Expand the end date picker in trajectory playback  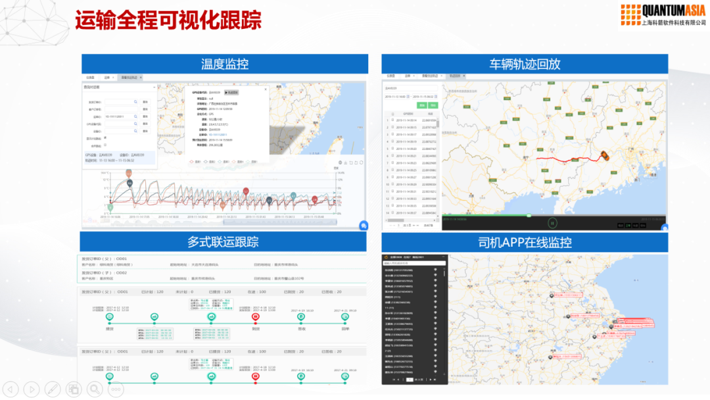pyautogui.click(x=435, y=97)
